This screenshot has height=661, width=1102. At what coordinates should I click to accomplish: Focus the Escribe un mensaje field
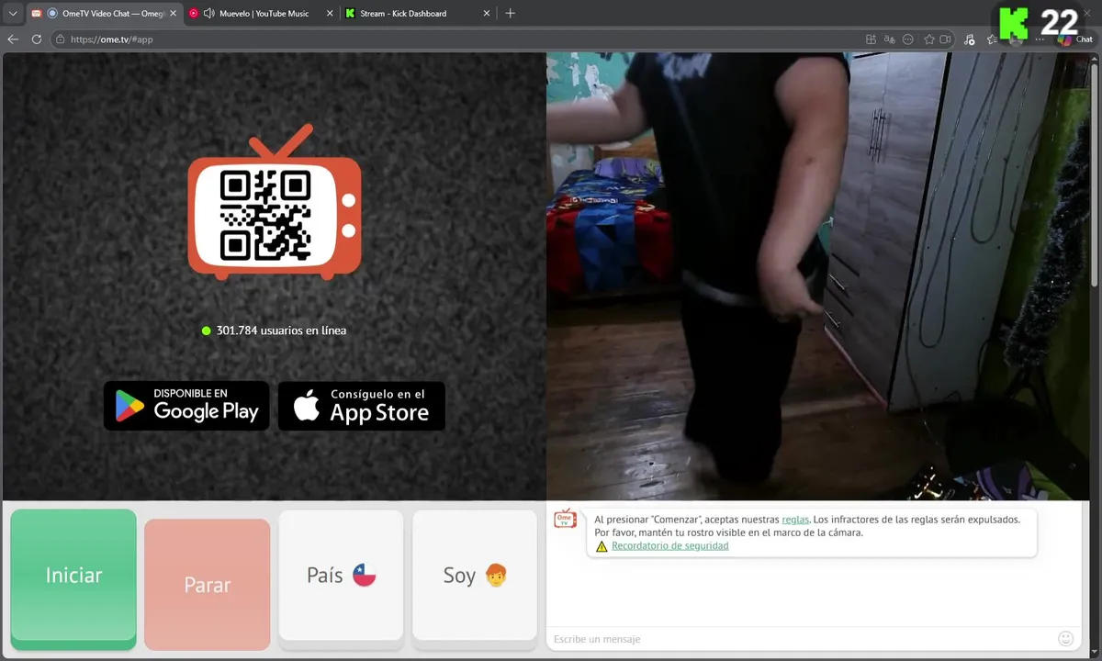(x=802, y=639)
